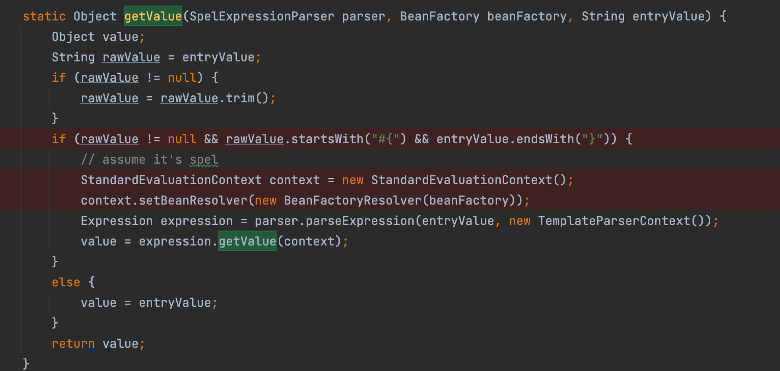
Task: Click the TemplateParserContext constructor
Action: 614,221
